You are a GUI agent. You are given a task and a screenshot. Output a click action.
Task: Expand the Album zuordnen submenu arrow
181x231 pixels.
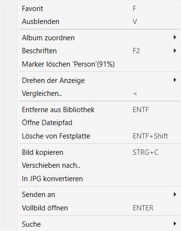click(175, 37)
